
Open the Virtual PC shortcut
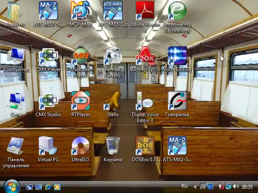pyautogui.click(x=48, y=146)
